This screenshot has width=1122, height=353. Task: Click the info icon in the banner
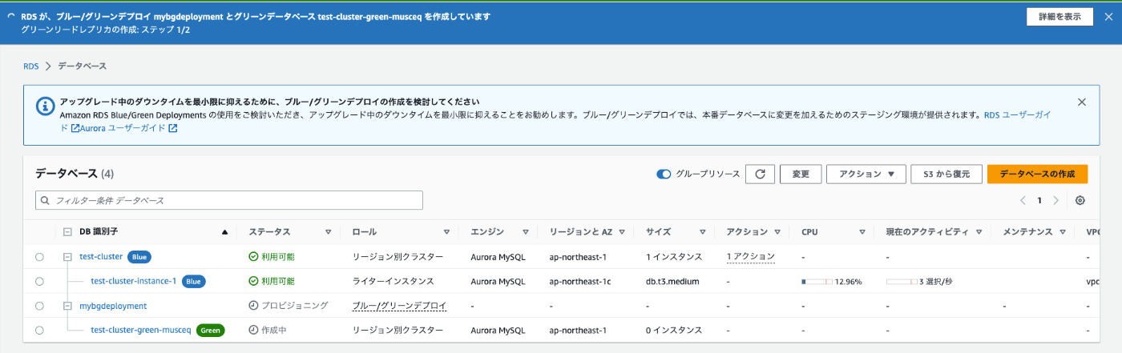point(44,105)
